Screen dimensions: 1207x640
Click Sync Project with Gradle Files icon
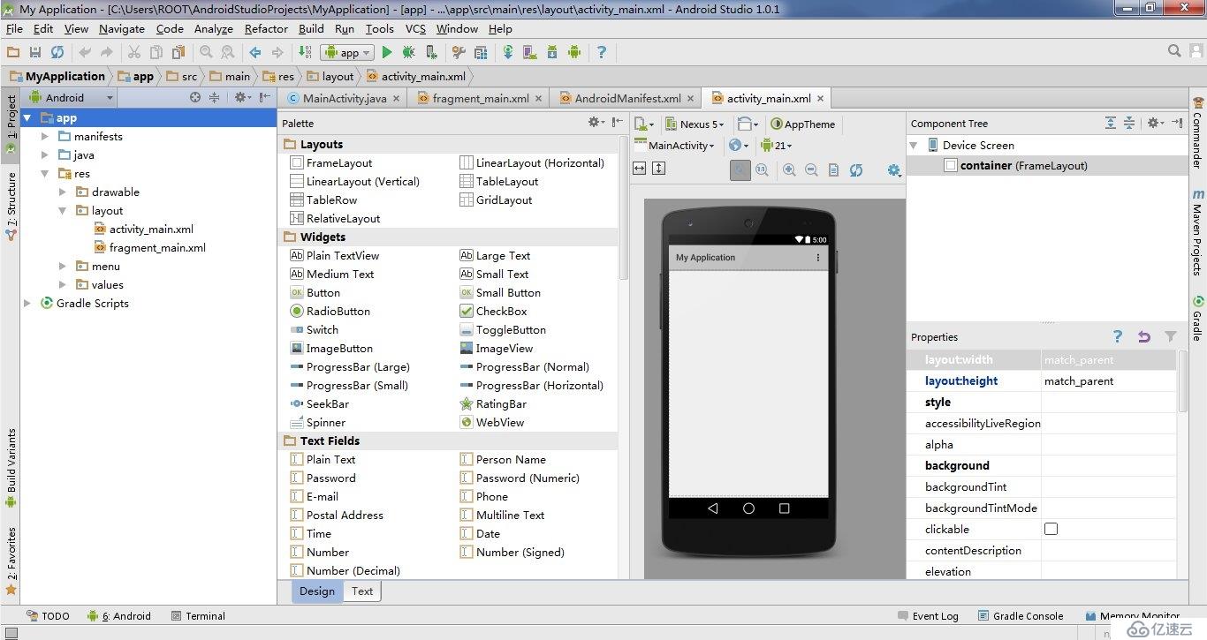click(508, 53)
